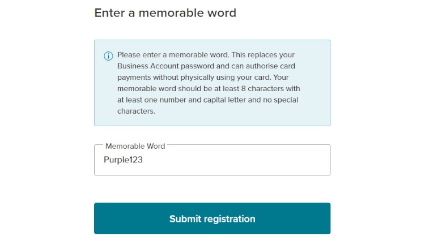Image resolution: width=442 pixels, height=245 pixels.
Task: Click the "Memorable Word" field label
Action: [135, 146]
